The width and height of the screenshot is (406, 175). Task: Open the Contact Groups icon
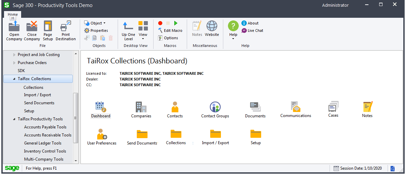click(215, 107)
